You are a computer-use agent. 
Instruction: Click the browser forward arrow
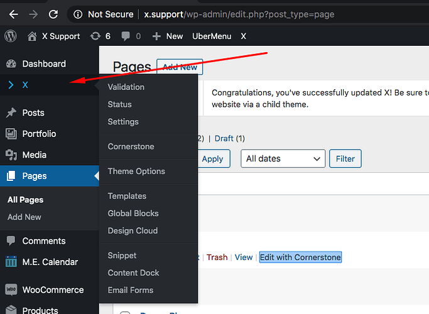pyautogui.click(x=33, y=14)
